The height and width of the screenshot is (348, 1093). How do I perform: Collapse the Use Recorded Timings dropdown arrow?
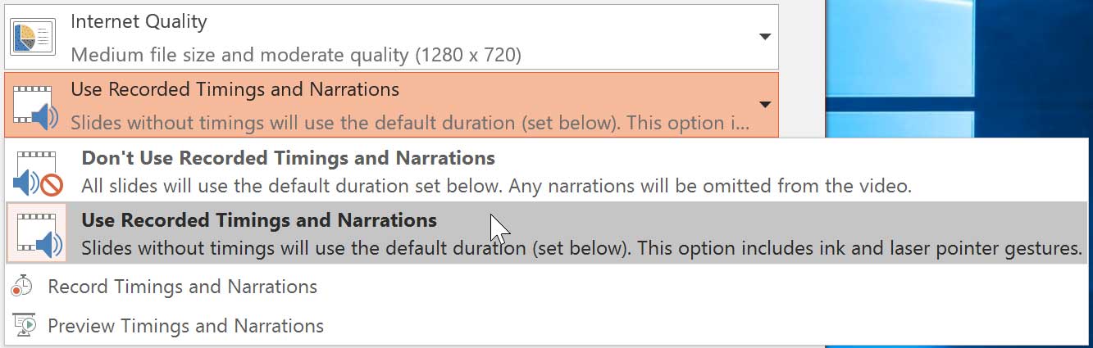coord(764,105)
